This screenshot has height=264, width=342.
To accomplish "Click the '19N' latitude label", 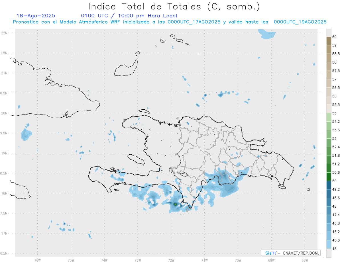I will [x=5, y=153].
